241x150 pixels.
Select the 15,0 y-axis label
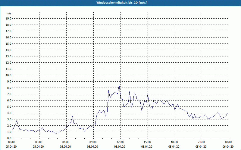point(9,43)
